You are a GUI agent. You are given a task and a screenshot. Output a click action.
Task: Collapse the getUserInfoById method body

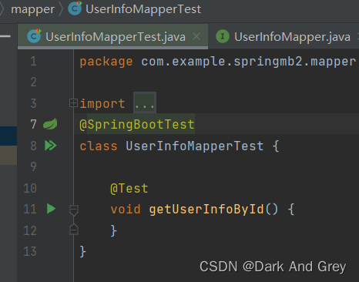click(x=74, y=210)
